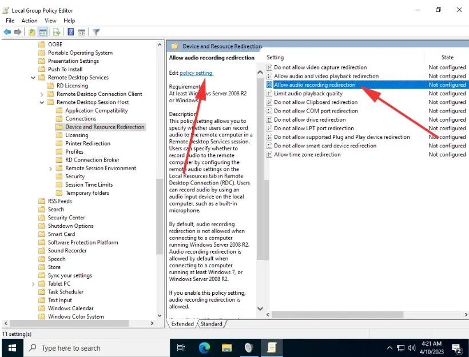The width and height of the screenshot is (469, 357).
Task: Select the Connections tree node
Action: pyautogui.click(x=81, y=119)
